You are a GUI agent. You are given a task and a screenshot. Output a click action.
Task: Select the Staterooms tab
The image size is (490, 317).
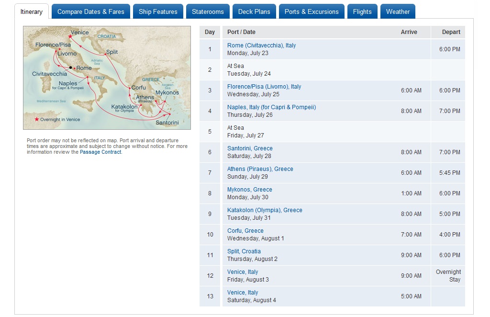point(208,11)
